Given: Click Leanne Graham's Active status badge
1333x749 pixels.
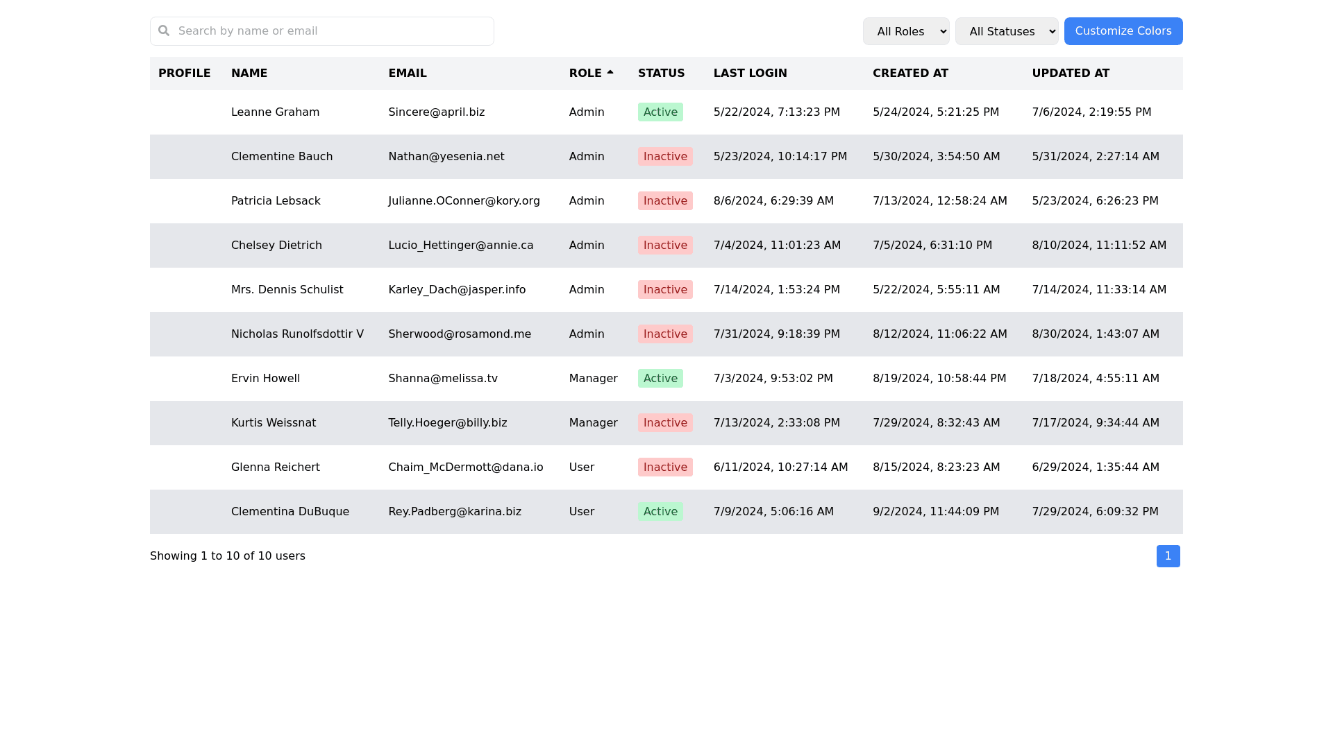Looking at the screenshot, I should pos(660,112).
